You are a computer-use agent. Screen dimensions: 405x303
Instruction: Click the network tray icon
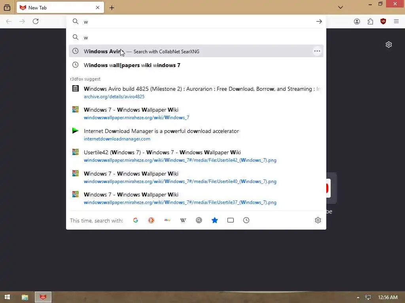pos(367,297)
